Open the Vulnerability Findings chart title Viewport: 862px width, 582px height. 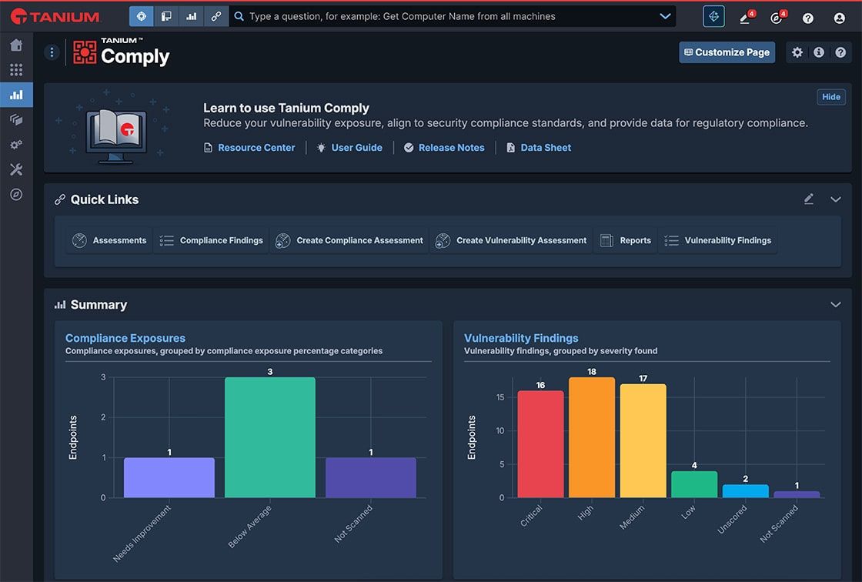(x=521, y=338)
